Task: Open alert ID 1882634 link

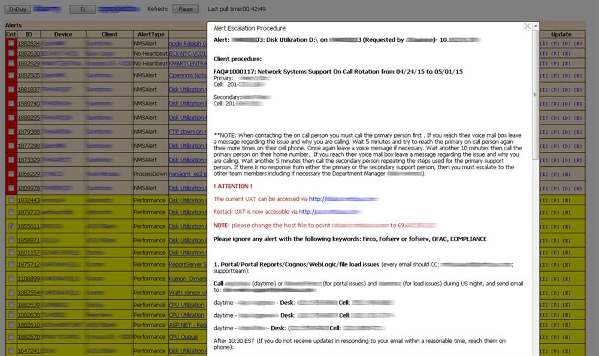Action: [x=29, y=44]
